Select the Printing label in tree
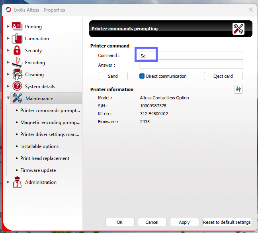 point(33,27)
